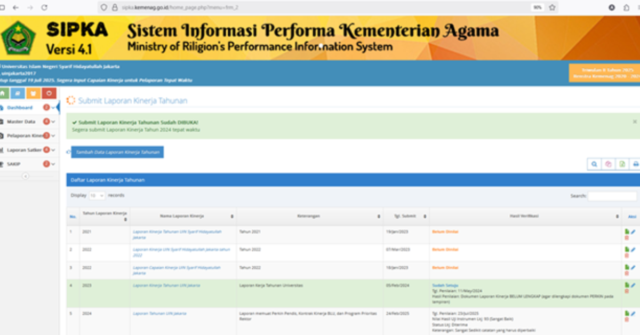
Task: Click the blue print toolbar icon
Action: pyautogui.click(x=635, y=164)
